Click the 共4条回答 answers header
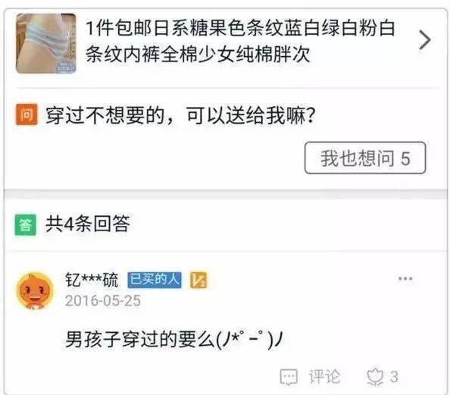The height and width of the screenshot is (395, 450). [x=88, y=224]
